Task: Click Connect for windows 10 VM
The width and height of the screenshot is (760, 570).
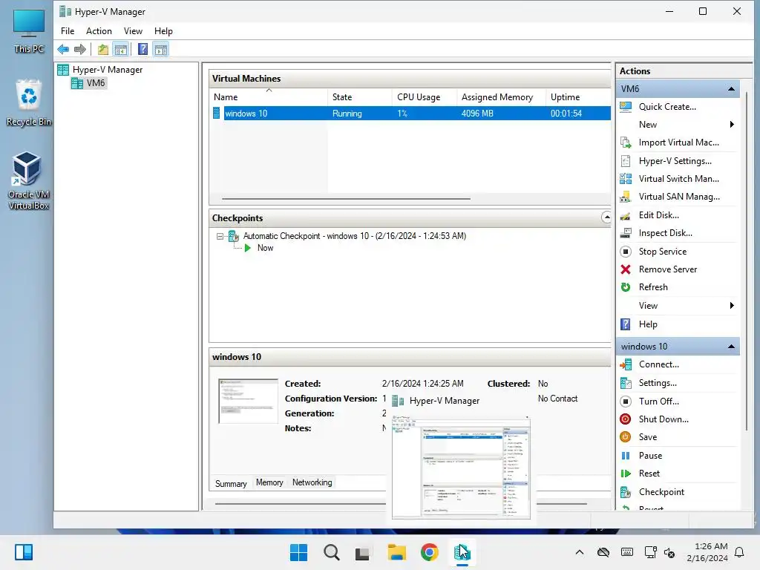Action: click(658, 364)
